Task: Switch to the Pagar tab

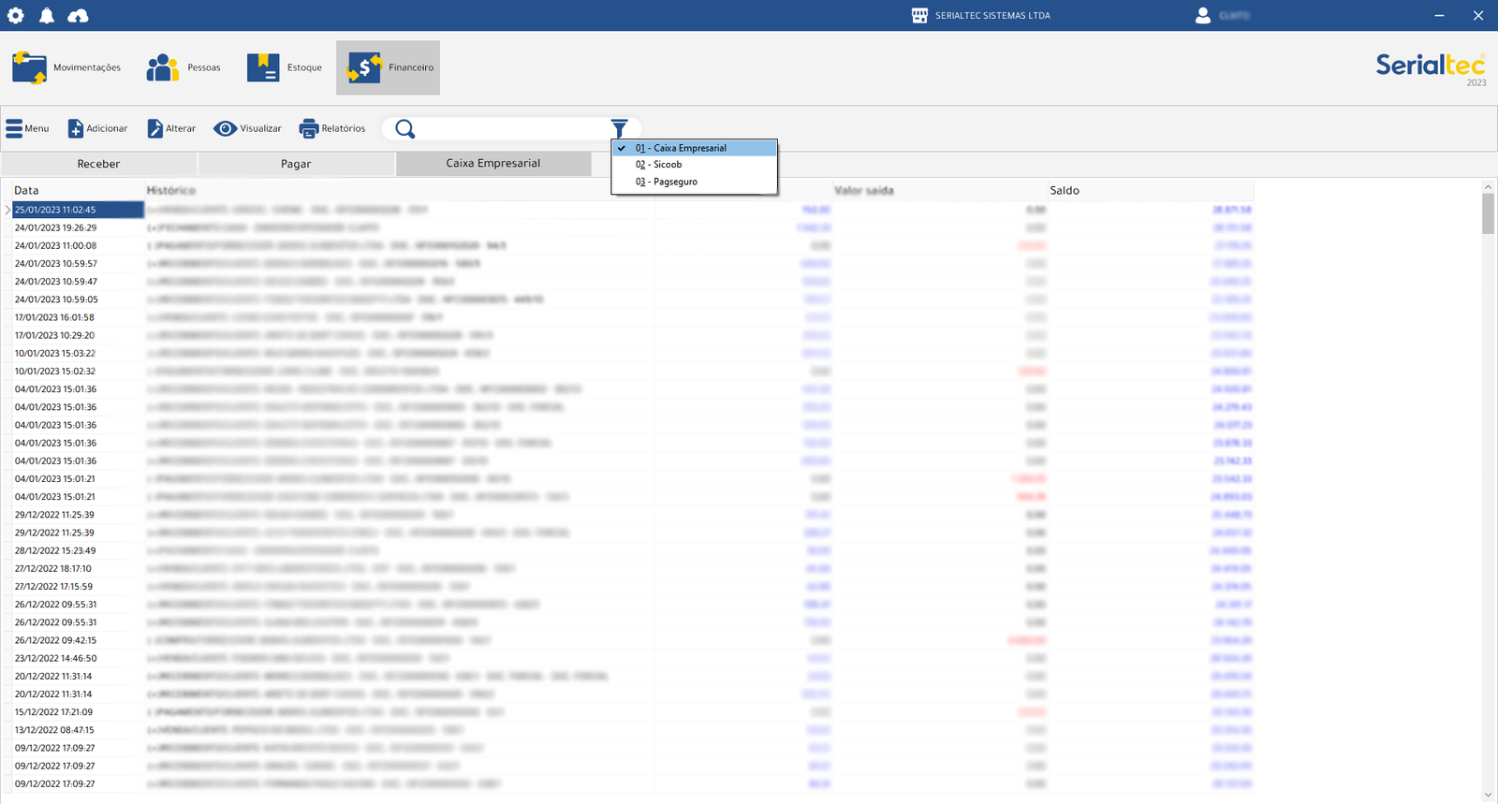Action: click(296, 164)
